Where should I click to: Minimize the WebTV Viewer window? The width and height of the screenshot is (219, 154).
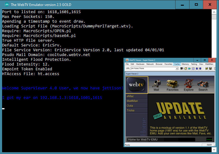[197, 60]
